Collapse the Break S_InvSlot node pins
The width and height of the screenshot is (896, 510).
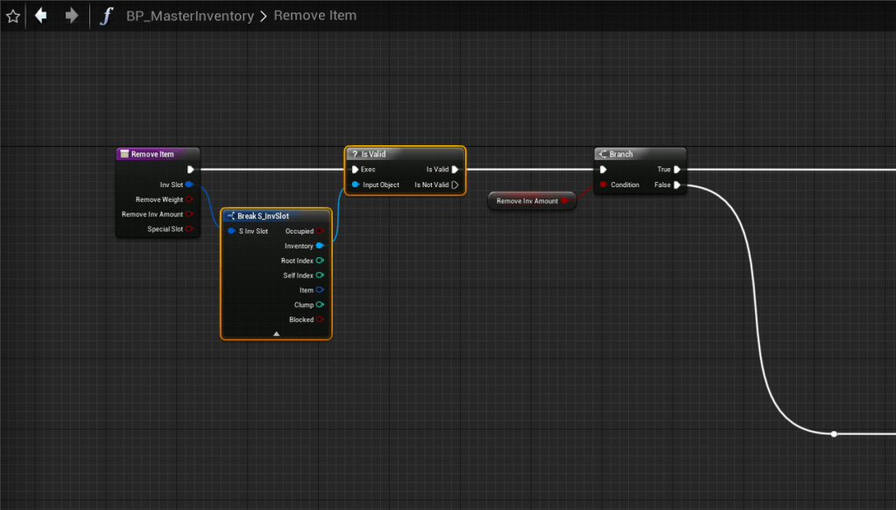click(x=276, y=333)
